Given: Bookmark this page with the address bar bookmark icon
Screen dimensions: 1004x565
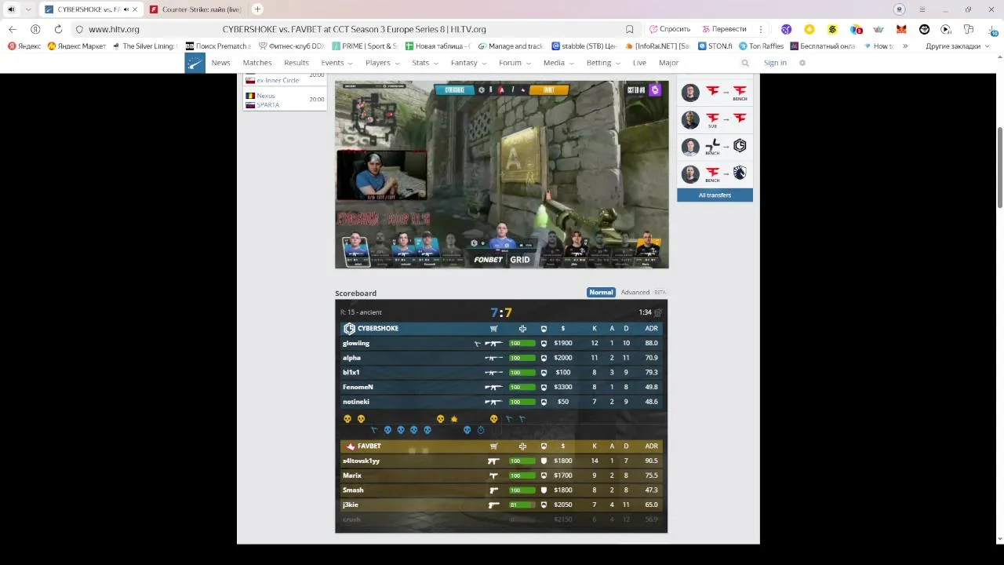Looking at the screenshot, I should (x=629, y=29).
